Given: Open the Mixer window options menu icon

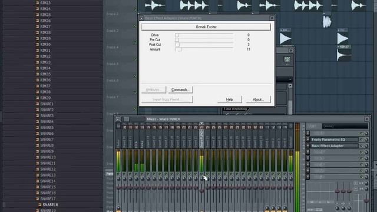Looking at the screenshot, I should click(118, 119).
